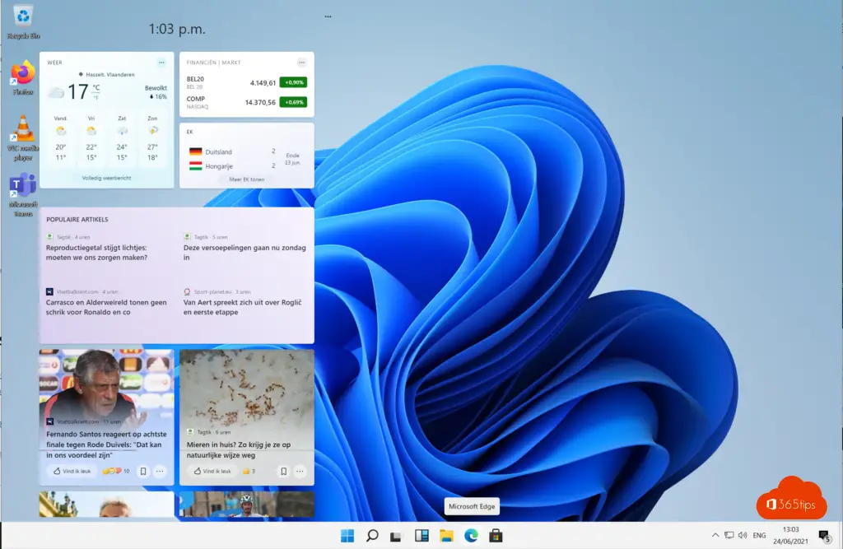Open widgets panel settings ellipsis
The image size is (843, 549).
click(x=328, y=16)
